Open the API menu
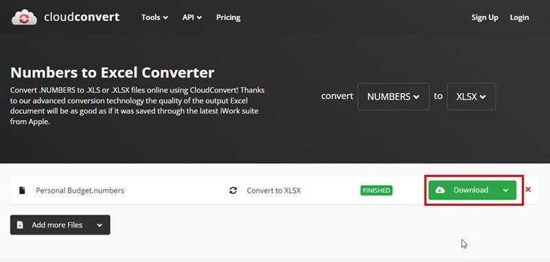550x262 pixels. (192, 18)
